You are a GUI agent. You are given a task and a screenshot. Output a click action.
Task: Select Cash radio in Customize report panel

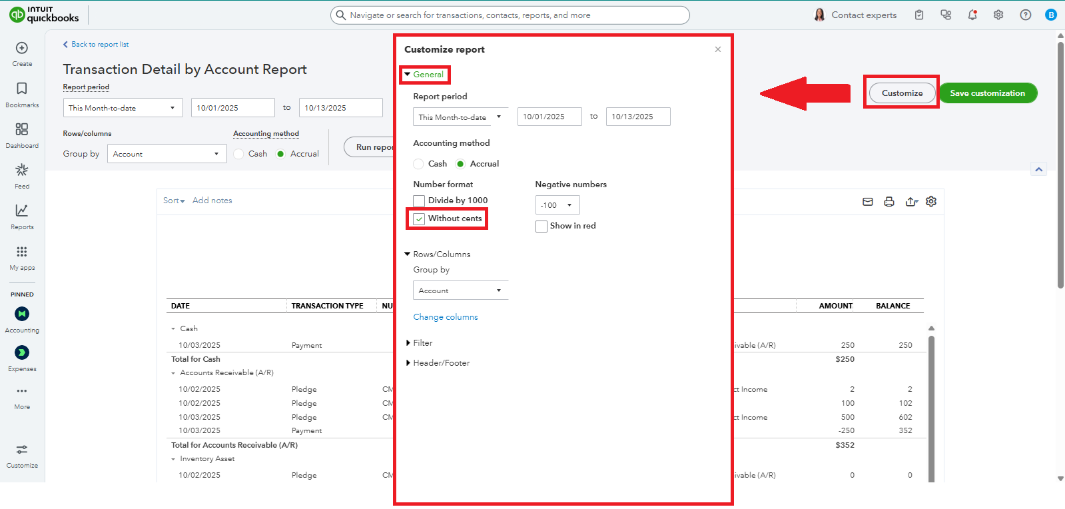coord(418,164)
